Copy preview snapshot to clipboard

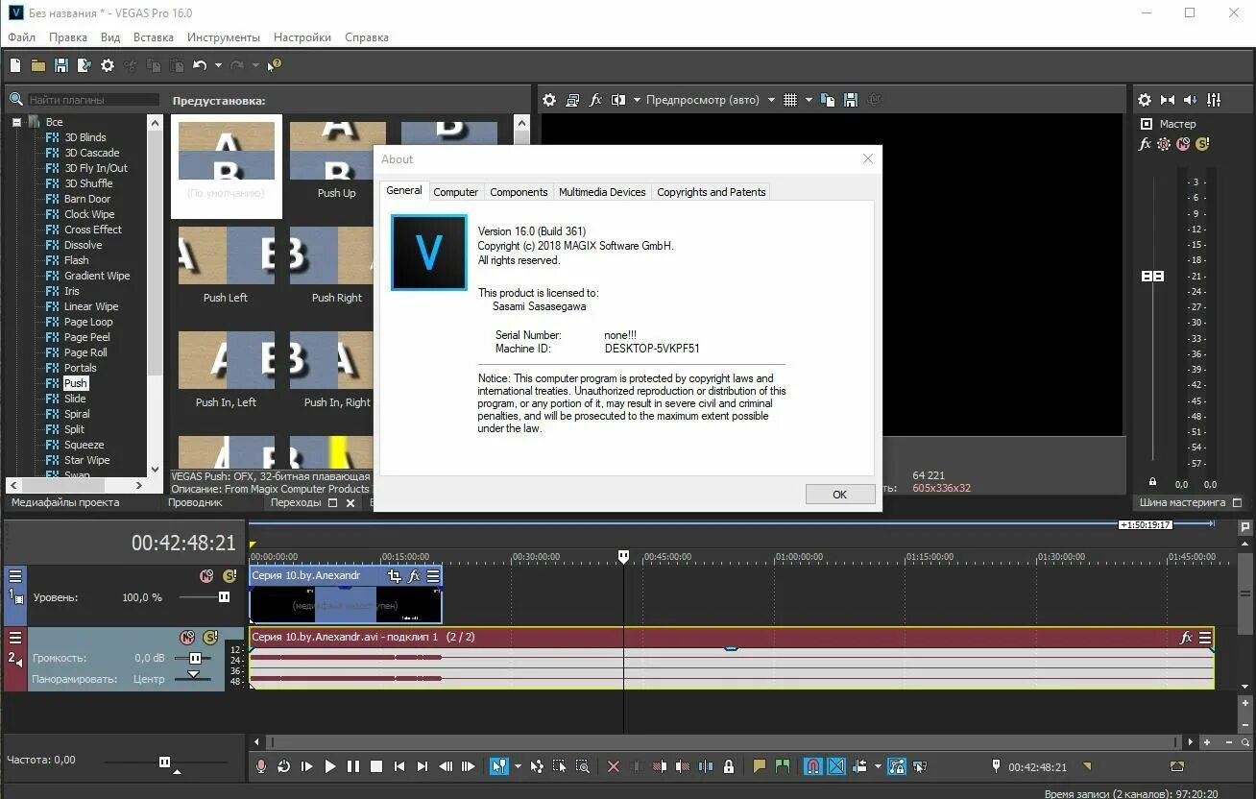[828, 100]
